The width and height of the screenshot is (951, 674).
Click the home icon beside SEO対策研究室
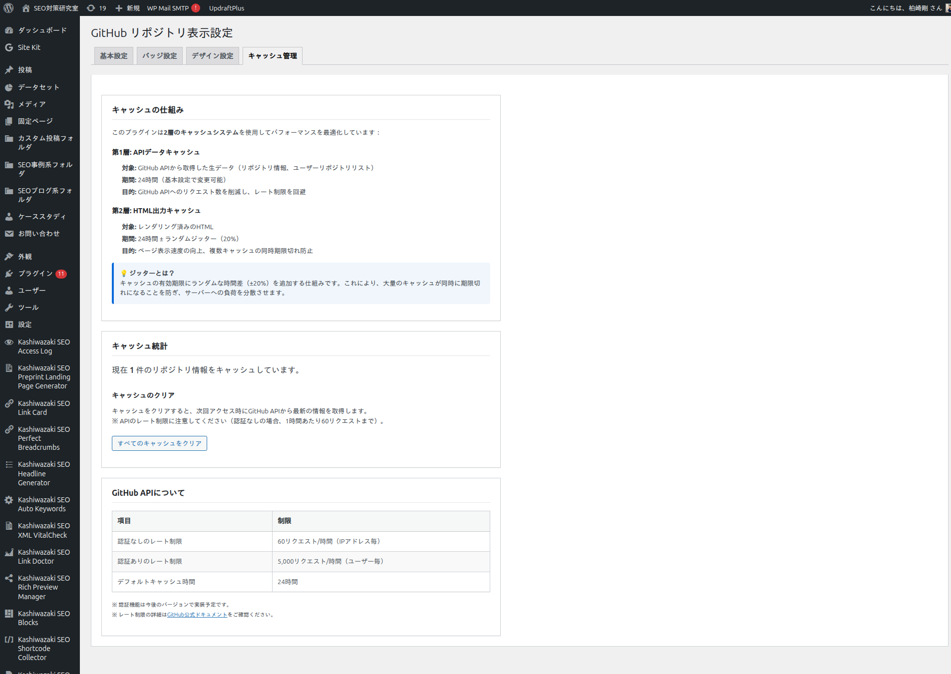coord(26,8)
